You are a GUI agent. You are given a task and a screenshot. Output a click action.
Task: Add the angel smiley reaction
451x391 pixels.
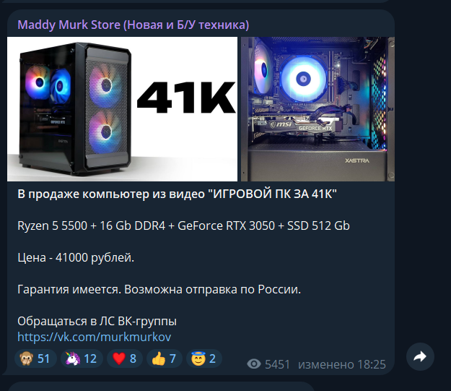tap(204, 358)
